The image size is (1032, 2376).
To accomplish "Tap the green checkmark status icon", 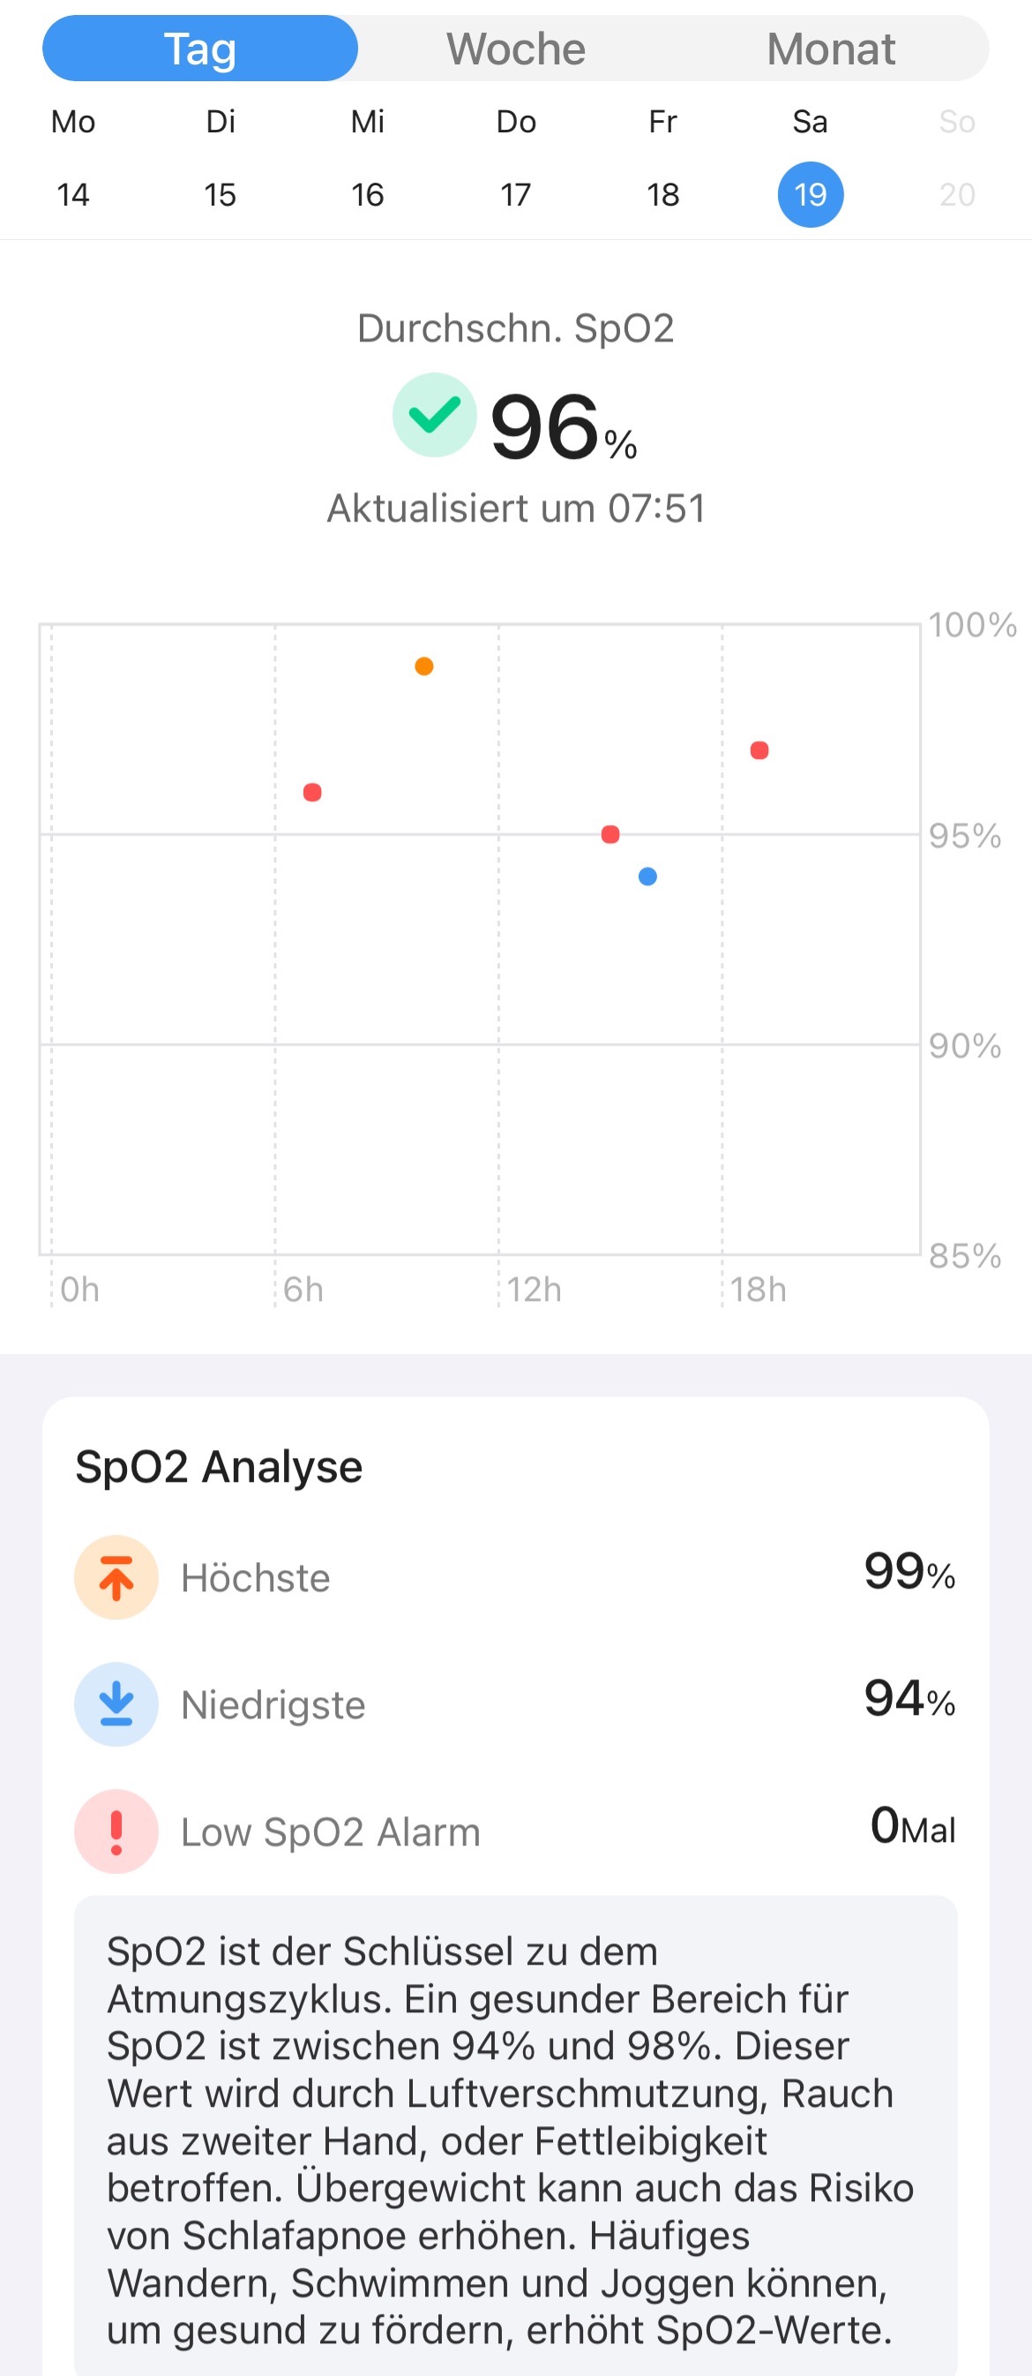I will pyautogui.click(x=434, y=415).
